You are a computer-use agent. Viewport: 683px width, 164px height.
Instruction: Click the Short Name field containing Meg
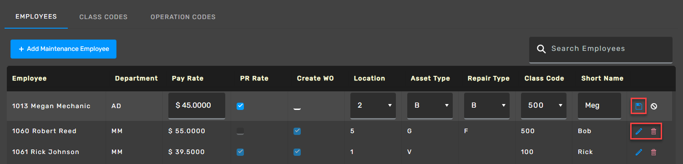coord(599,106)
